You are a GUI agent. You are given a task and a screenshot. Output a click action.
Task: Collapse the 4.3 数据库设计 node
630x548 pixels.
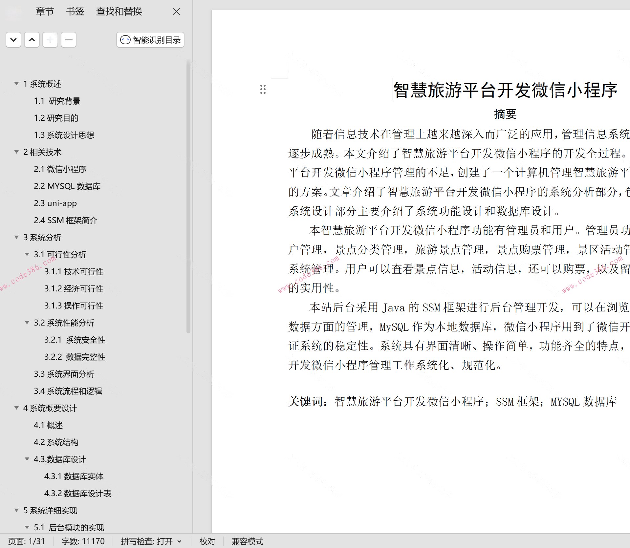[27, 459]
